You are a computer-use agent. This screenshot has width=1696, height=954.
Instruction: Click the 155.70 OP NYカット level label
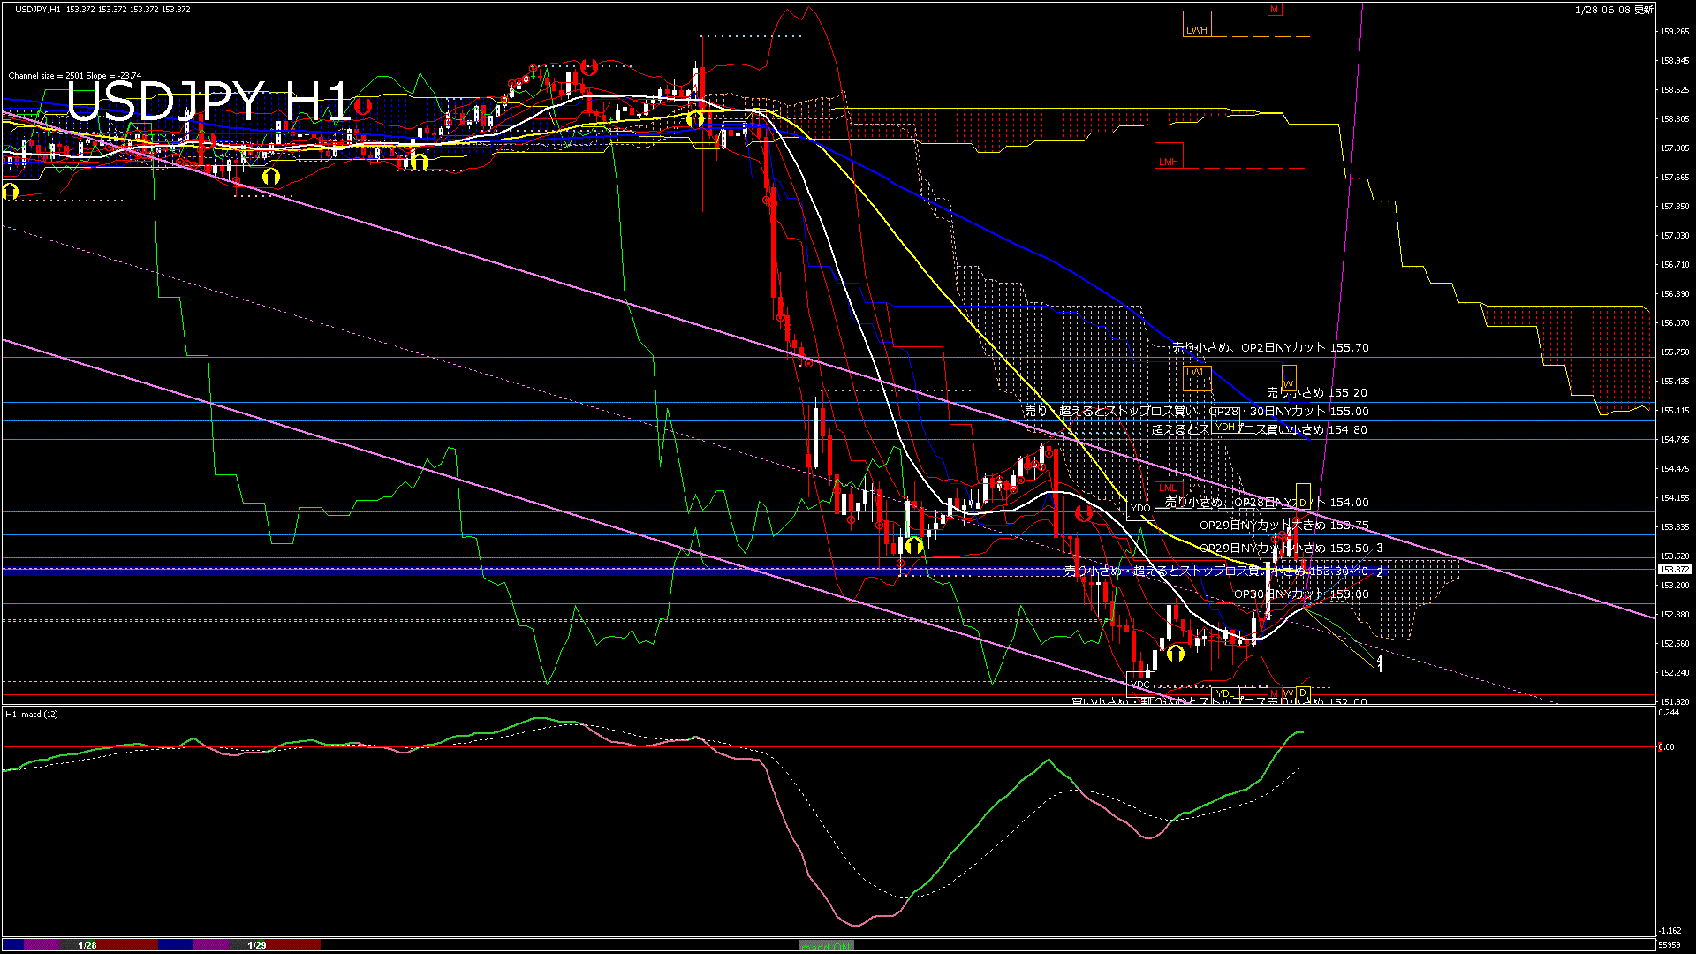[x=1270, y=348]
